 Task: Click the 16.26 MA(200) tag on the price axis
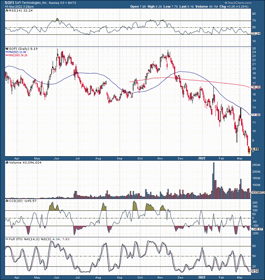pos(256,87)
